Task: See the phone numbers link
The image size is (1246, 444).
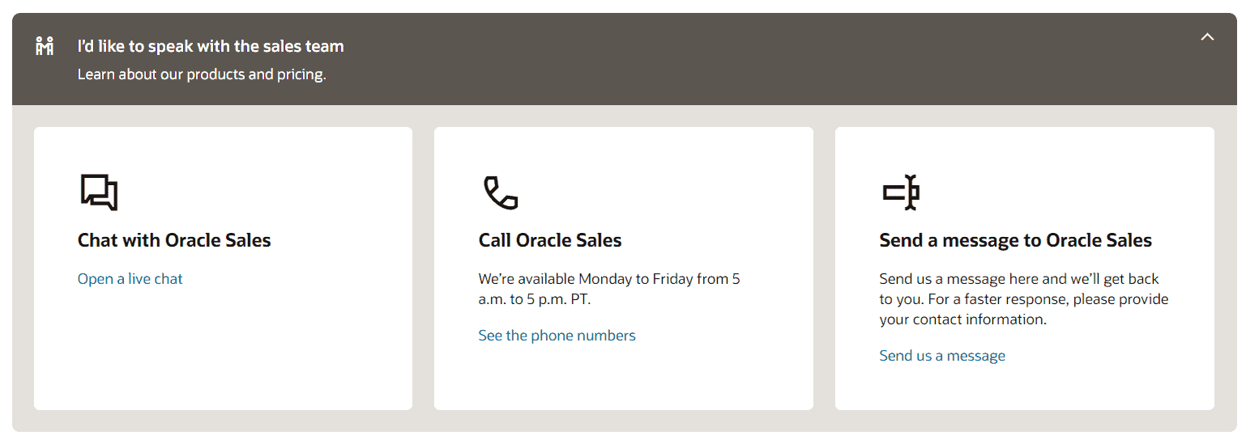Action: coord(557,336)
